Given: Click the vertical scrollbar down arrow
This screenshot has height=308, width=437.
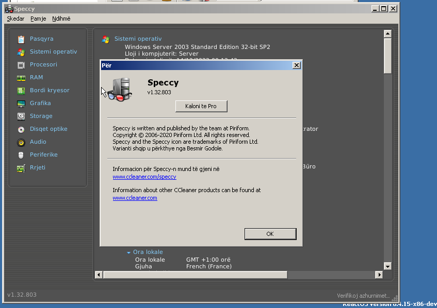Looking at the screenshot, I should [387, 266].
